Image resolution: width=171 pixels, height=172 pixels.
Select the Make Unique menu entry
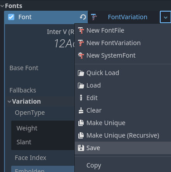pyautogui.click(x=123, y=123)
